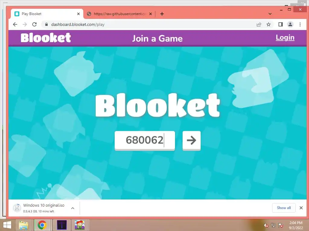
Task: Expand the download options chevron
Action: (73, 208)
